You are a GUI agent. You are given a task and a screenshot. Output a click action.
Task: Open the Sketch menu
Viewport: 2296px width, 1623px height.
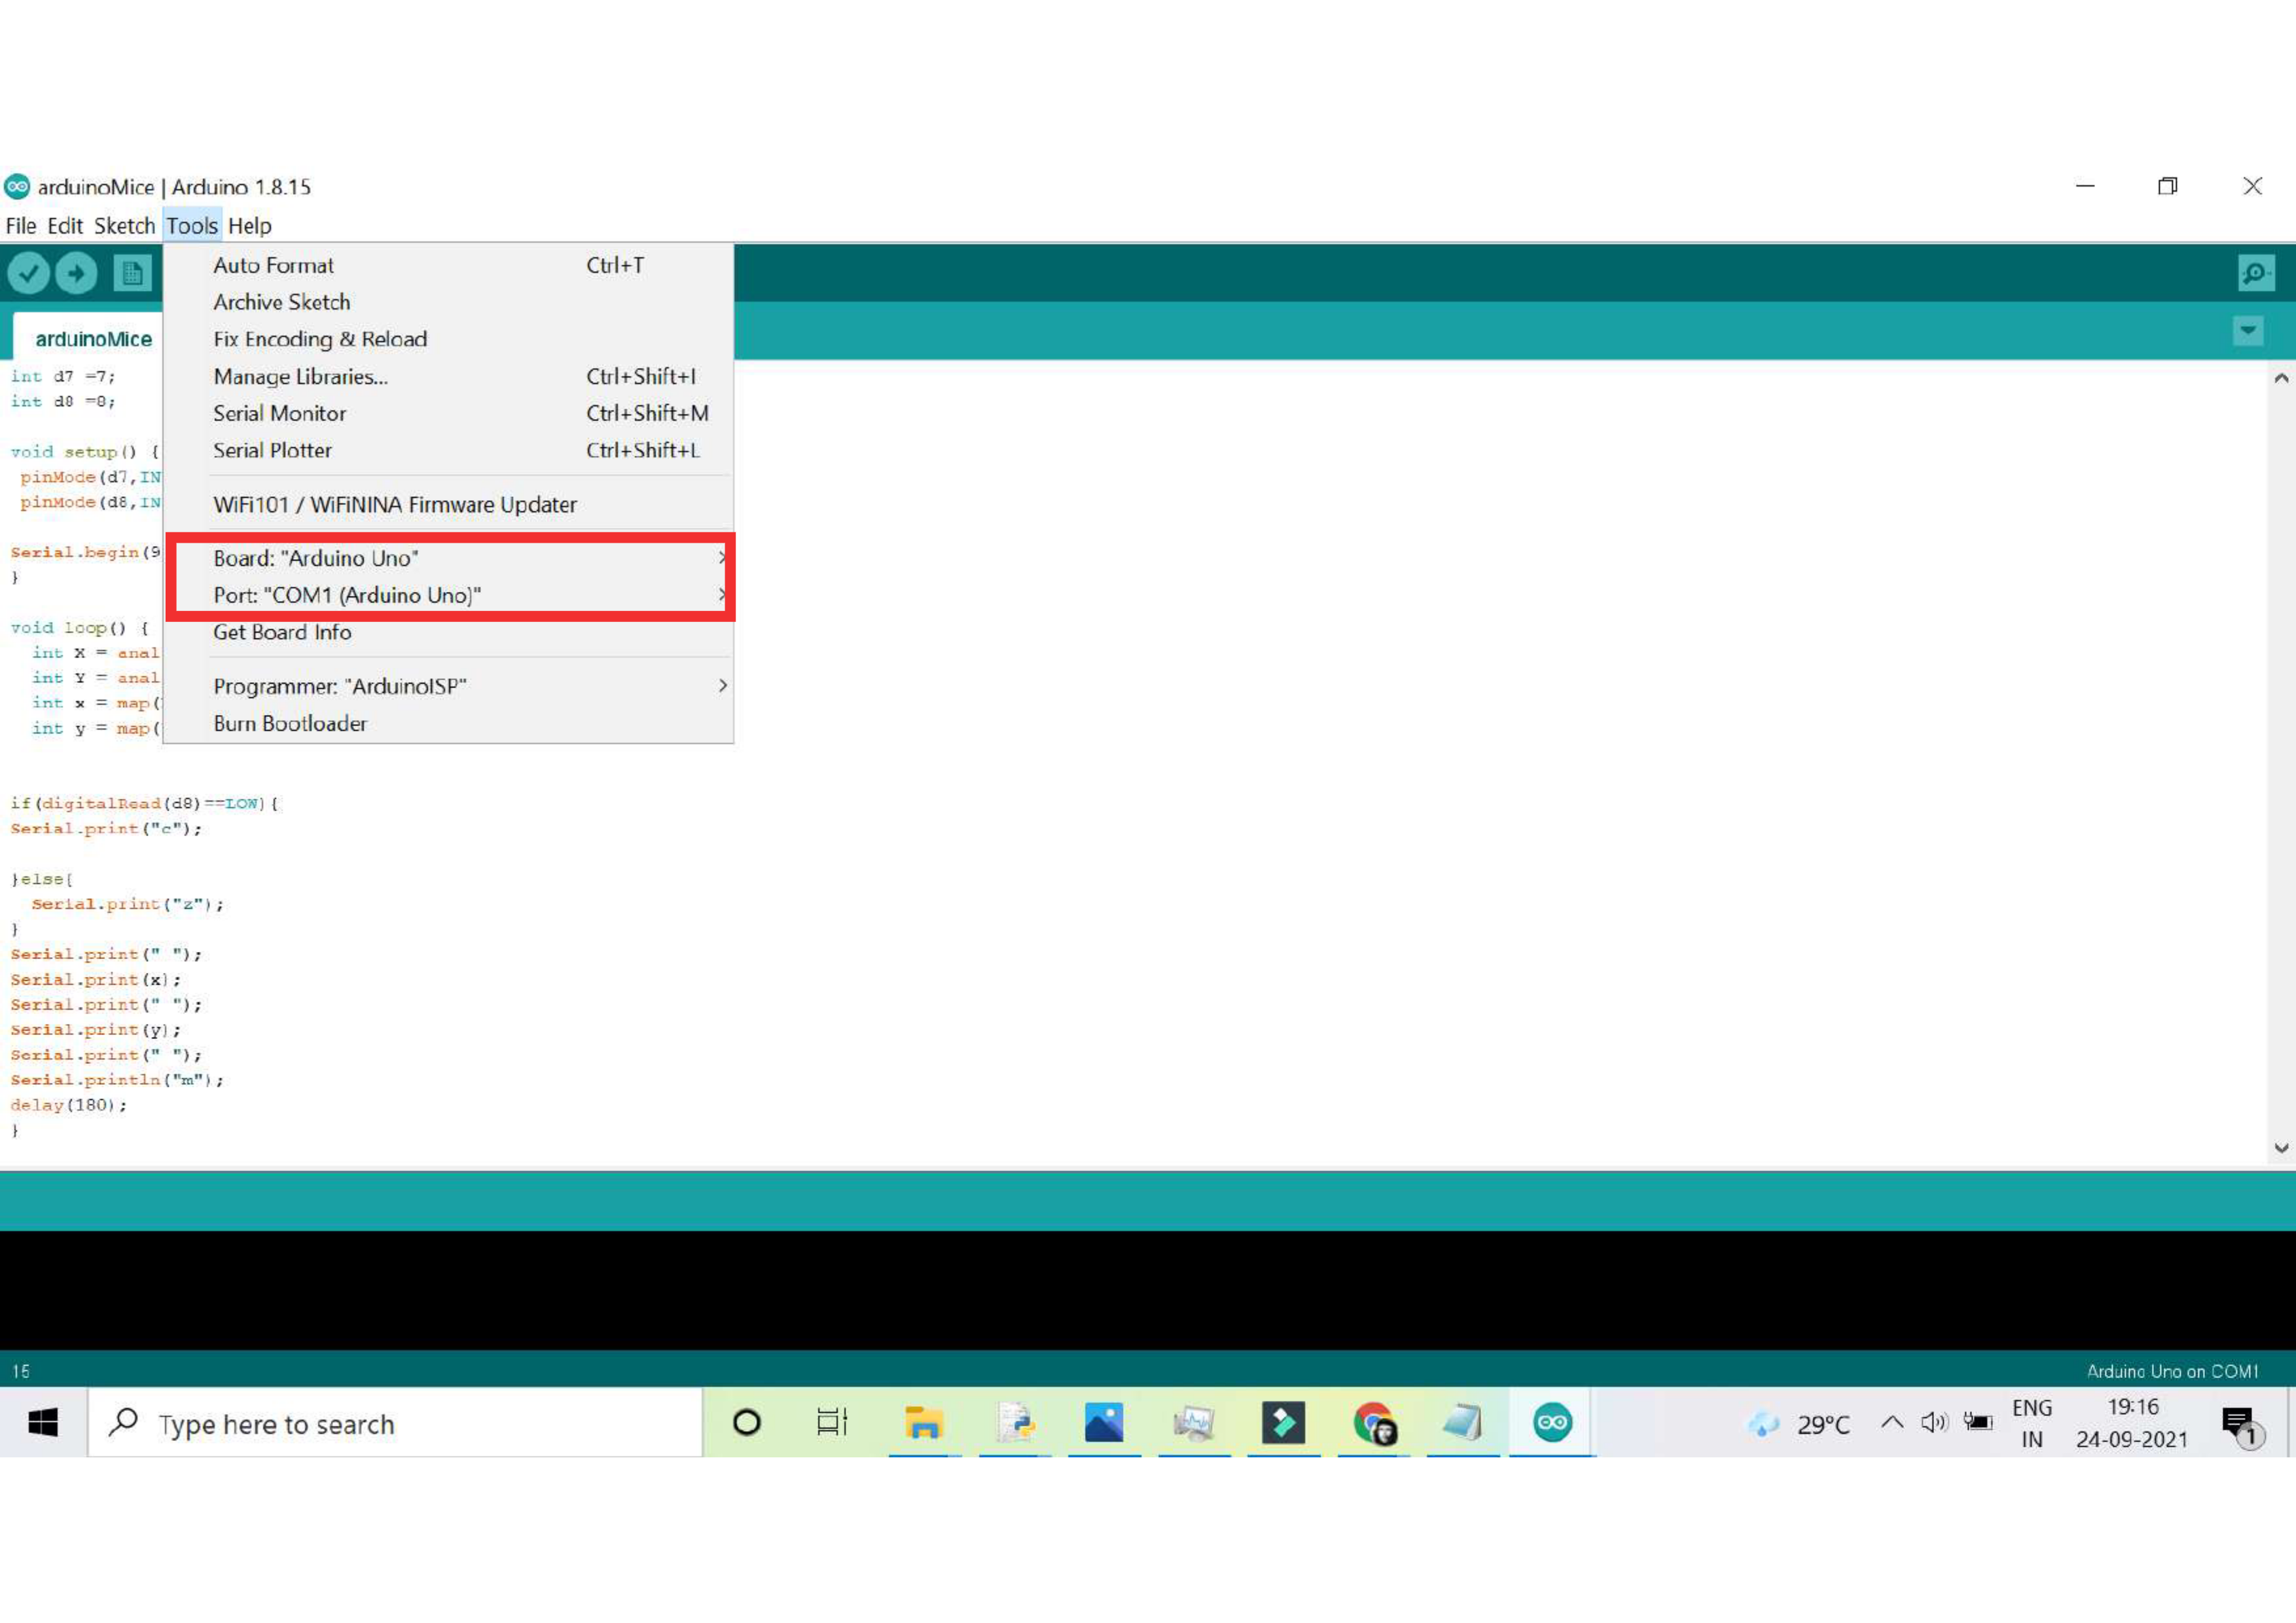(124, 226)
